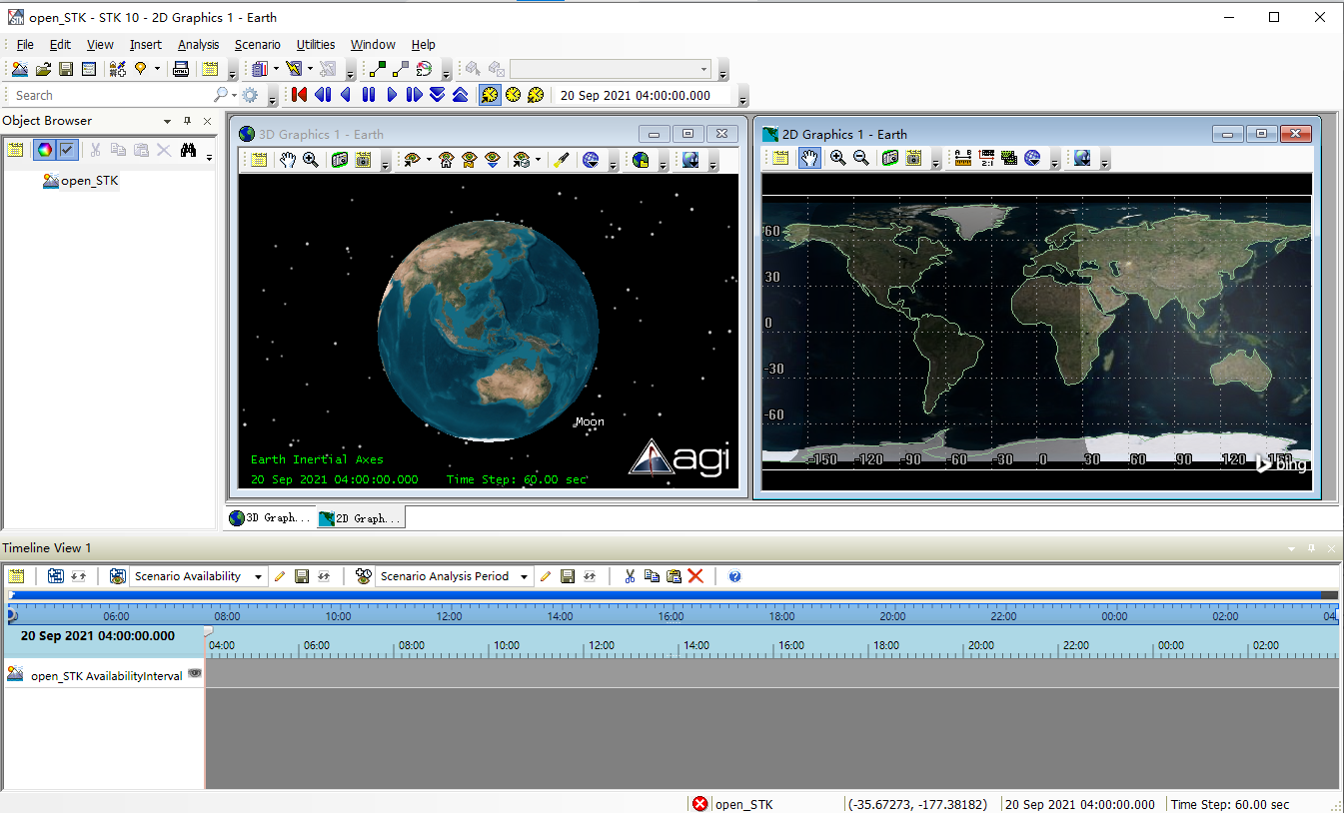Click the New Scenario icon in main toolbar
The image size is (1344, 813).
point(20,69)
